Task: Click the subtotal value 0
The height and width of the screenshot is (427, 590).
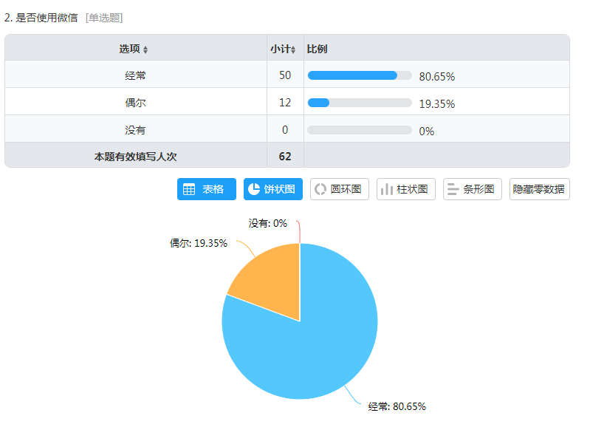Action: [x=285, y=130]
